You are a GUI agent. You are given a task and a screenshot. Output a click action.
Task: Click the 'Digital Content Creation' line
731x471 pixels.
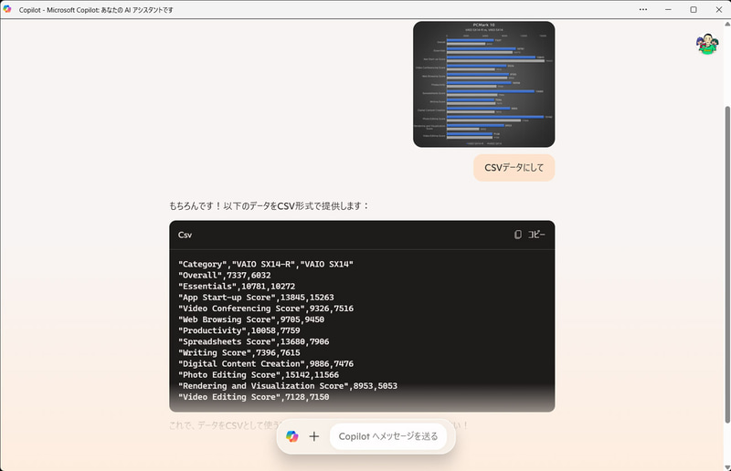(266, 364)
